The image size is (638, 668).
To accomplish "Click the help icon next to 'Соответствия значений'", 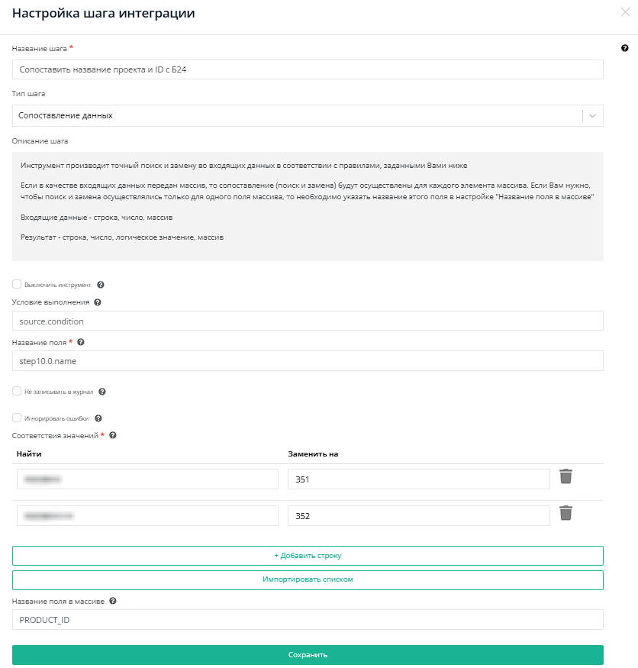I will 113,435.
